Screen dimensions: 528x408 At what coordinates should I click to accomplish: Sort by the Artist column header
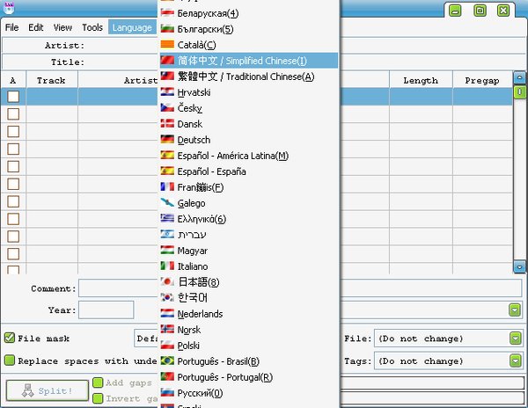[x=118, y=80]
